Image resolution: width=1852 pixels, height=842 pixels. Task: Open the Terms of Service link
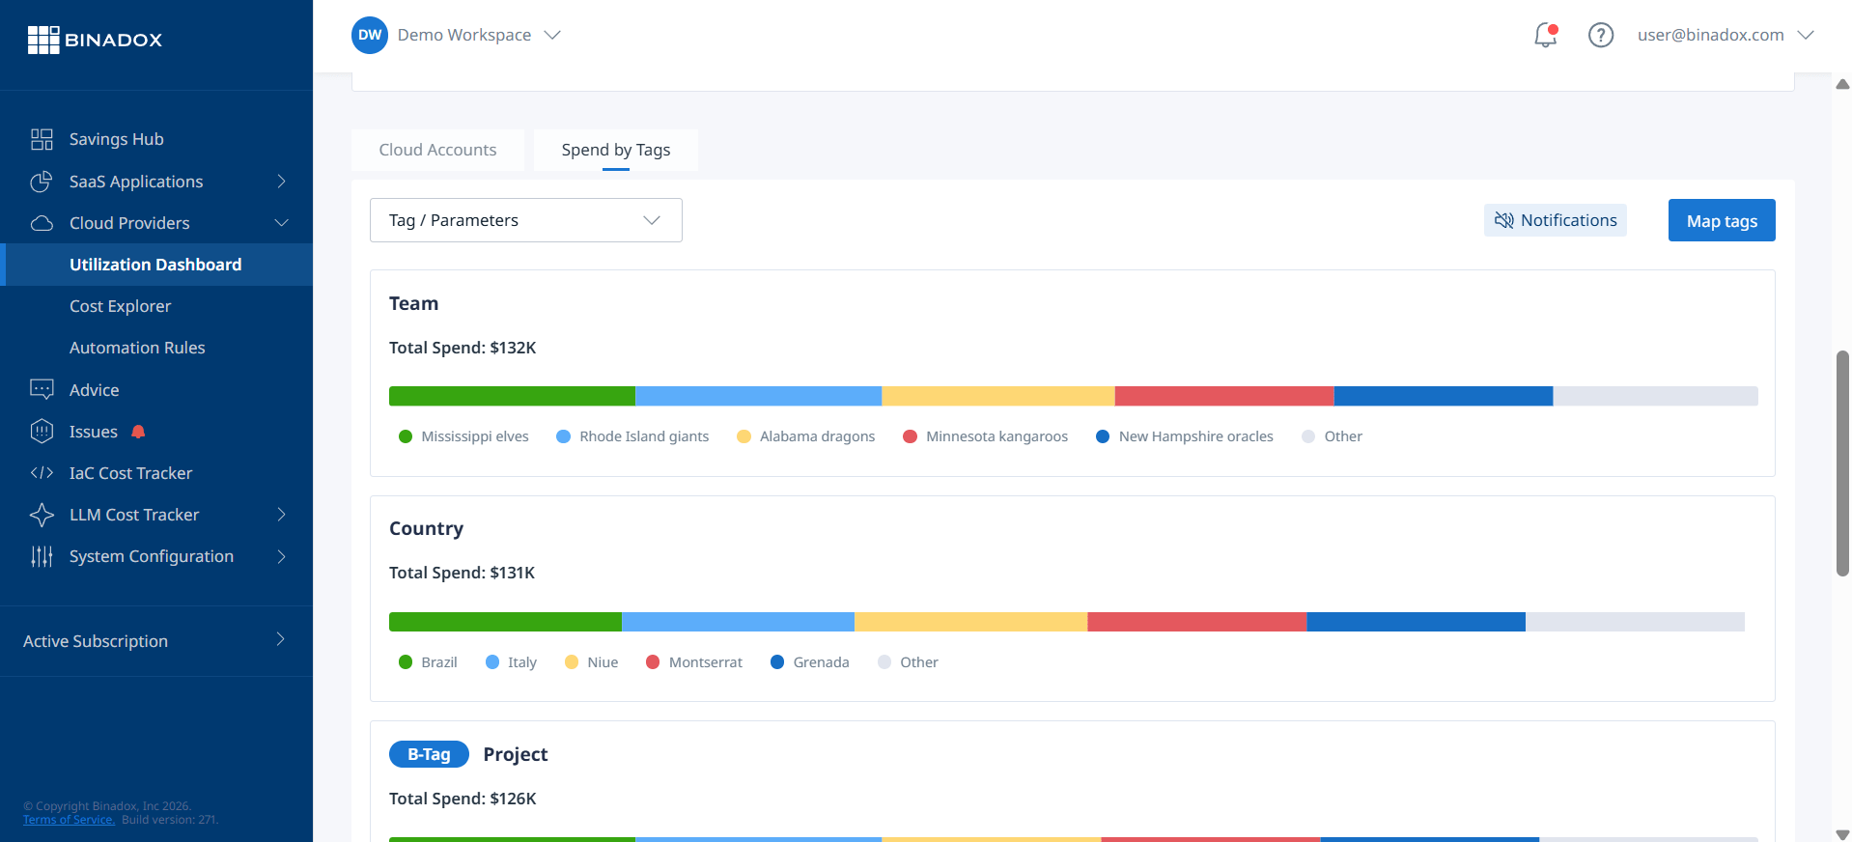point(69,820)
